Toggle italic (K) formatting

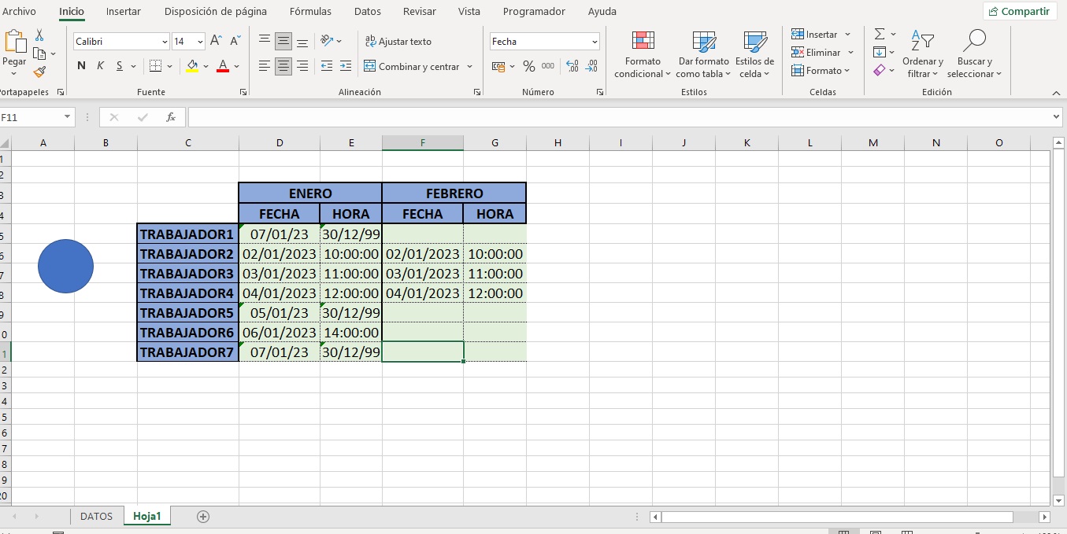[x=100, y=66]
